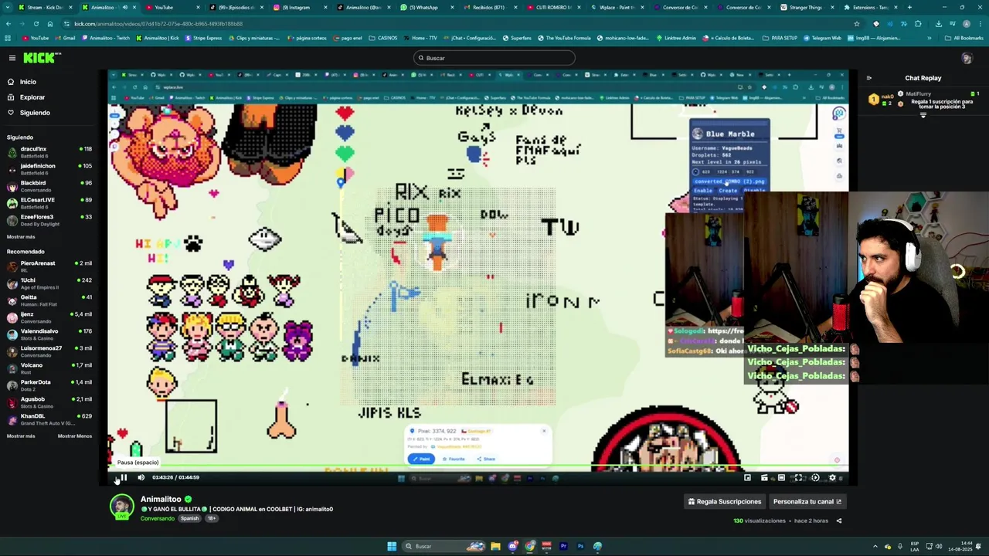Open the Windows Start menu
989x556 pixels.
pyautogui.click(x=392, y=546)
